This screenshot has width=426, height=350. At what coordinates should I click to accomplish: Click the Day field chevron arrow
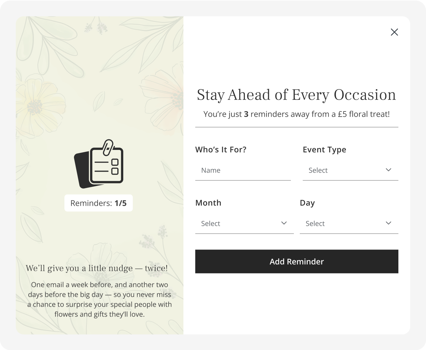pos(389,223)
